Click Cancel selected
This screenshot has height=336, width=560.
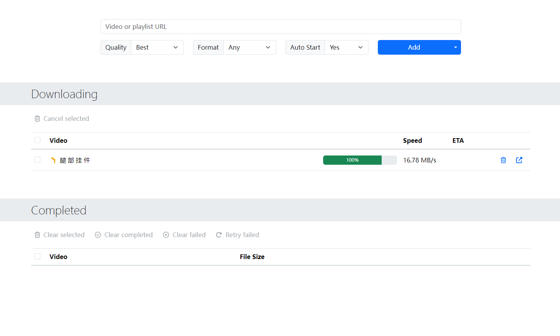(x=62, y=119)
